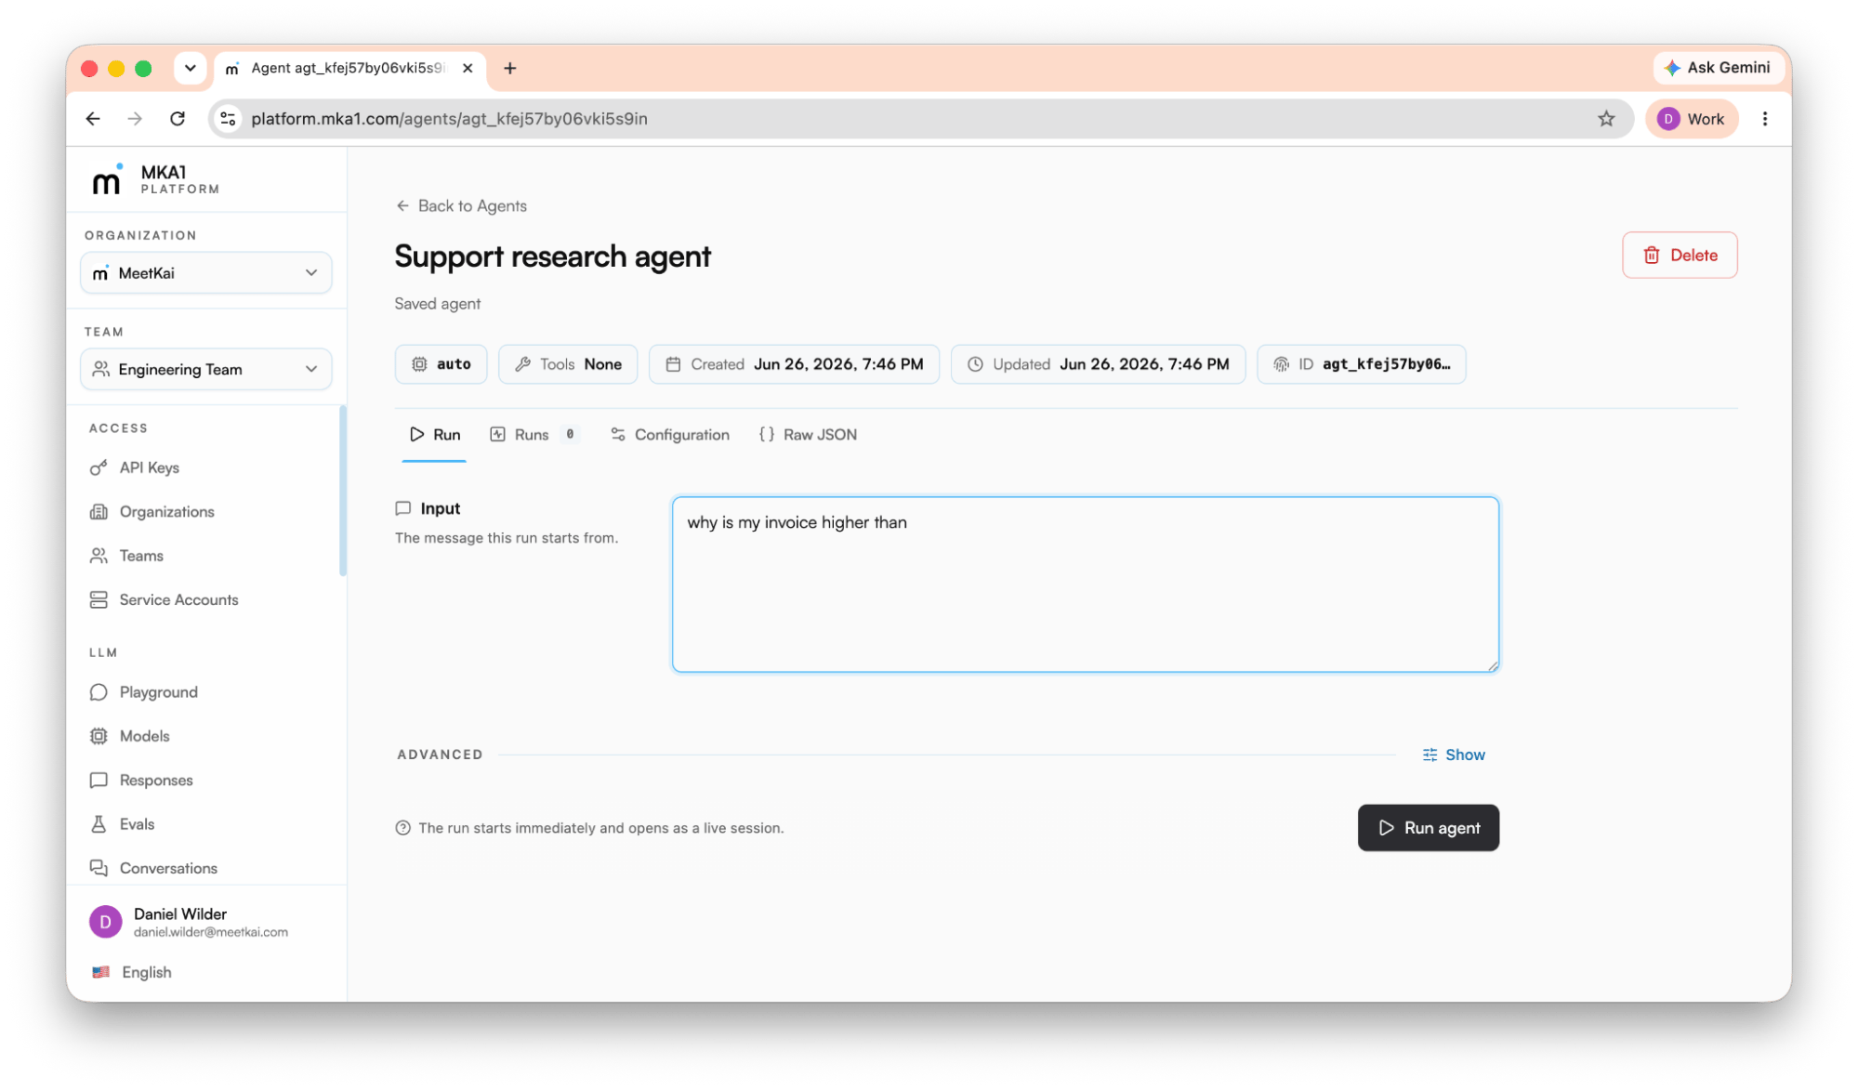Delete the Support research agent
The height and width of the screenshot is (1090, 1858).
pos(1680,255)
